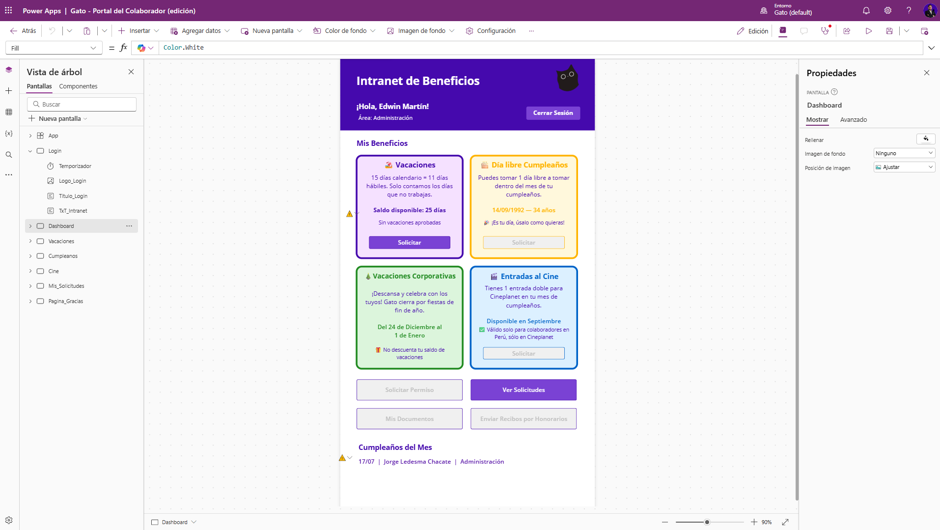Viewport: 940px width, 530px height.
Task: Click Solicitar in Vacaciones card
Action: (x=410, y=243)
